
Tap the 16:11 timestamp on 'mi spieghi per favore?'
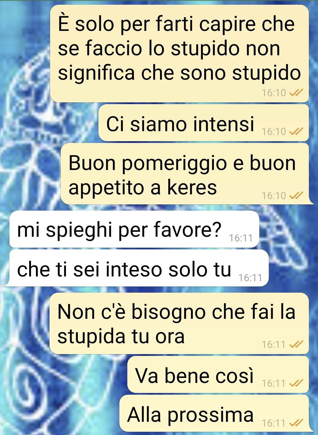pos(241,238)
